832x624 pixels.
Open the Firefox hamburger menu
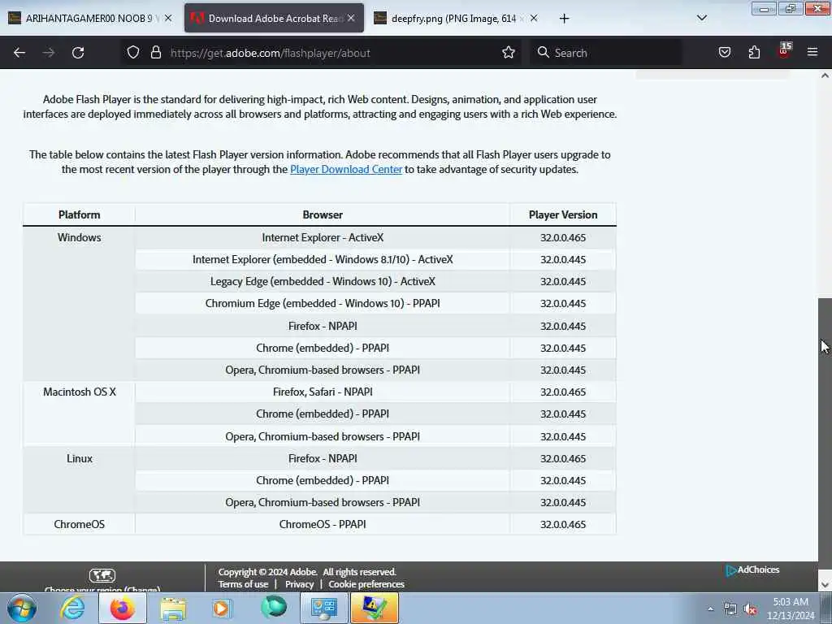point(812,53)
